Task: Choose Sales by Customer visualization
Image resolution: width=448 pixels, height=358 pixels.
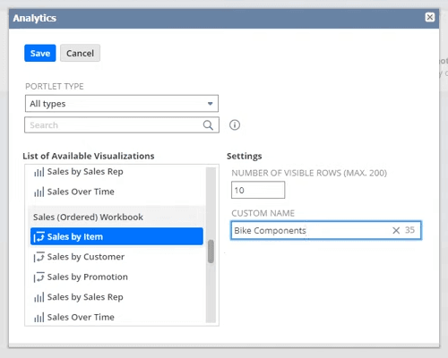Action: (x=86, y=257)
